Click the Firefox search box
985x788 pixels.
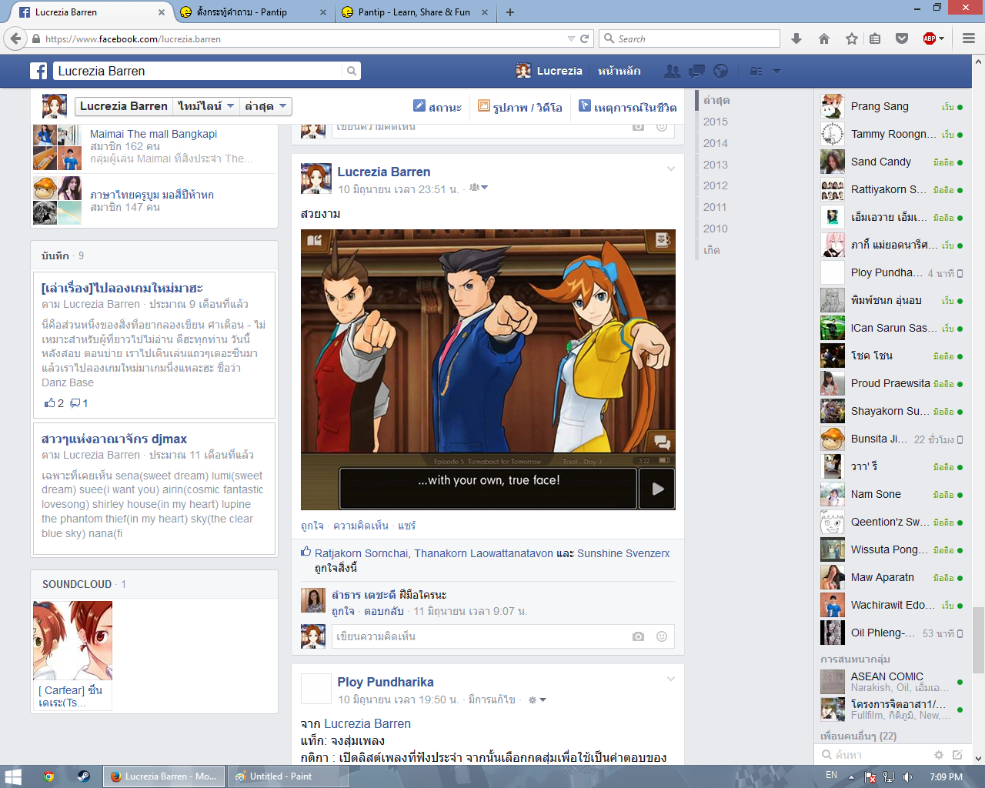[689, 38]
